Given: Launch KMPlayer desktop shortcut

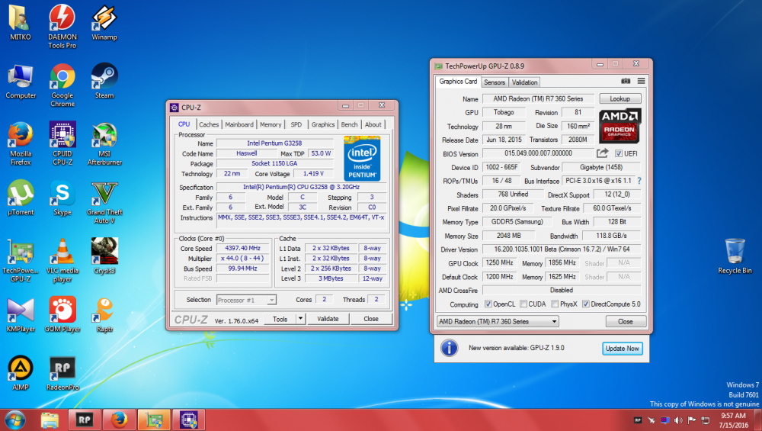Looking at the screenshot, I should point(21,315).
